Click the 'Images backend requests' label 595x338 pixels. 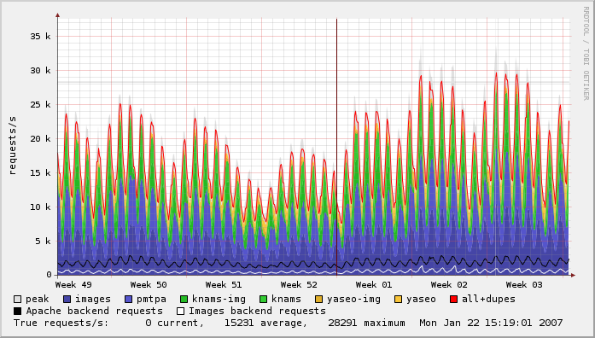(x=257, y=311)
